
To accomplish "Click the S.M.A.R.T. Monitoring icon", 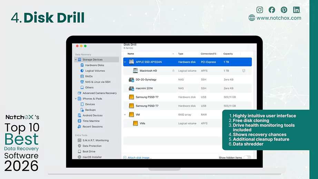I will click(x=79, y=140).
